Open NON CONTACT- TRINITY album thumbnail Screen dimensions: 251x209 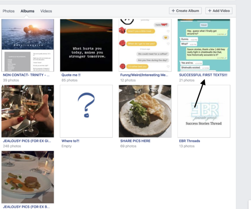[28, 45]
